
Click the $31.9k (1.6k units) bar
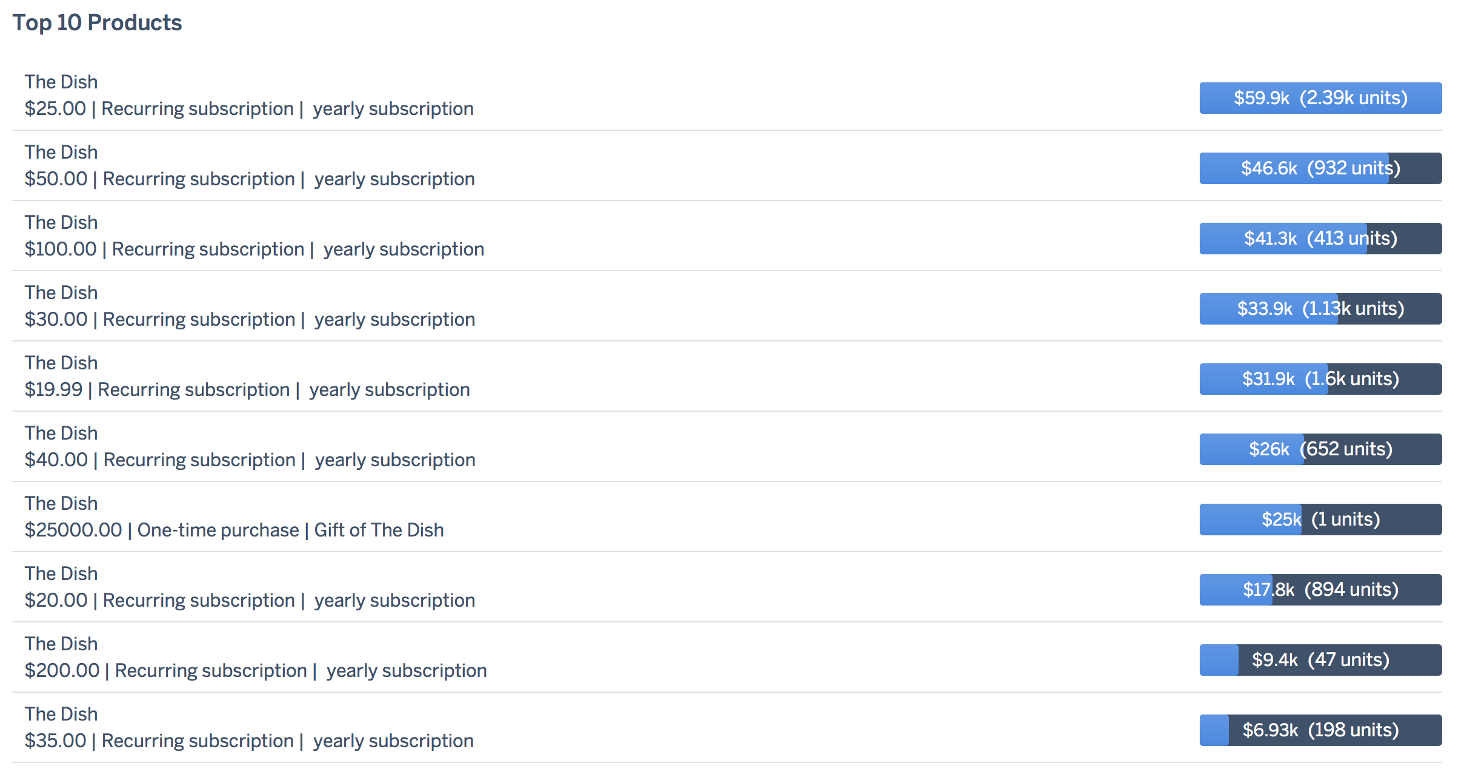click(x=1320, y=379)
